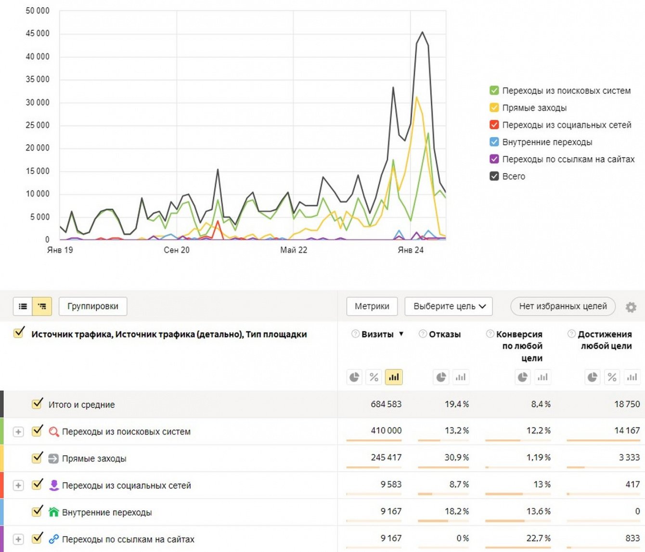This screenshot has height=552, width=645.
Task: Expand the Переходы из социальных сетей row
Action: pyautogui.click(x=18, y=486)
